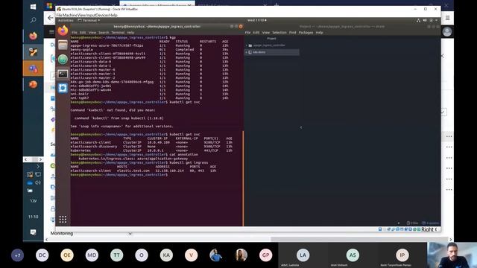Screen dimensions: 477x268
Task: Open browser hamburger menu at top right
Action: (447, 18)
